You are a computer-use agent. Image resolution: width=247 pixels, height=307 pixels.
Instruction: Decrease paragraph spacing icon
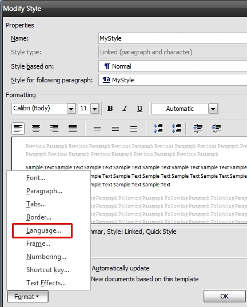[x=176, y=129]
